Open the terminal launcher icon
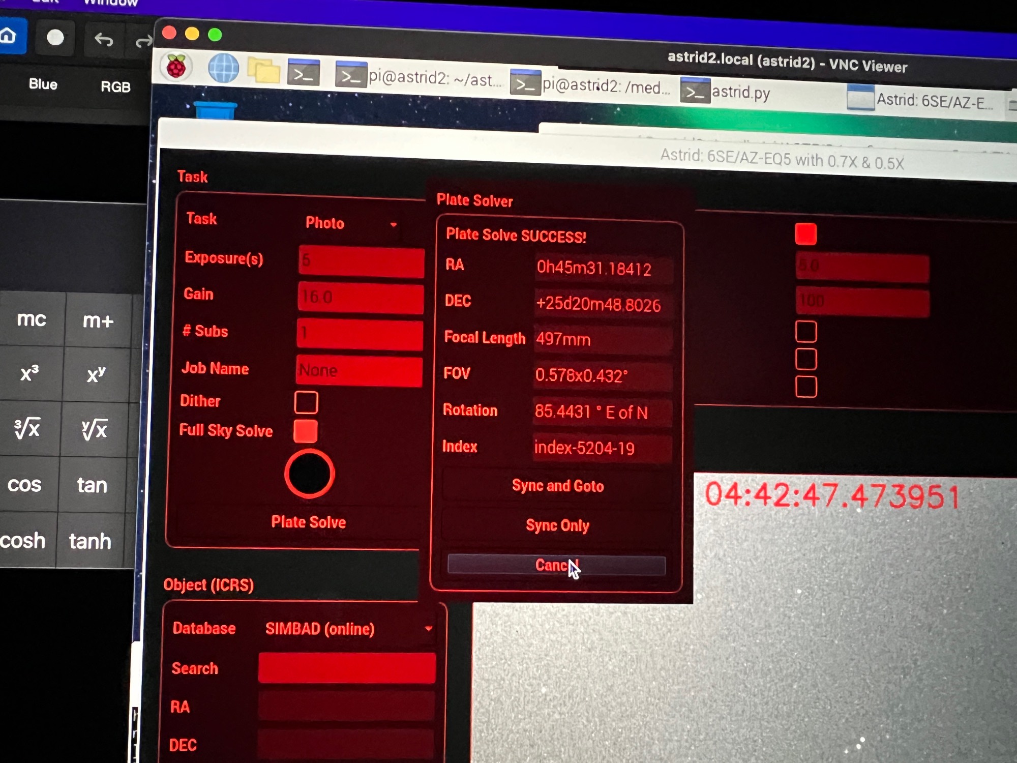1017x763 pixels. coord(304,73)
